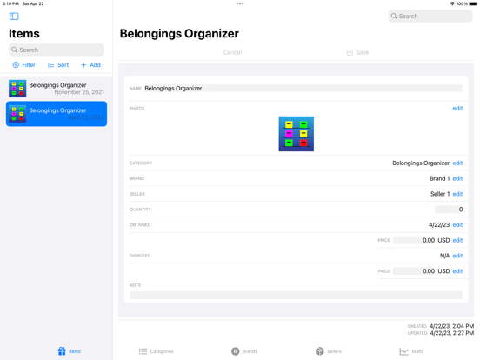Viewport: 480px width, 360px height.
Task: Edit the Obtained date 4/22/23
Action: click(x=457, y=225)
